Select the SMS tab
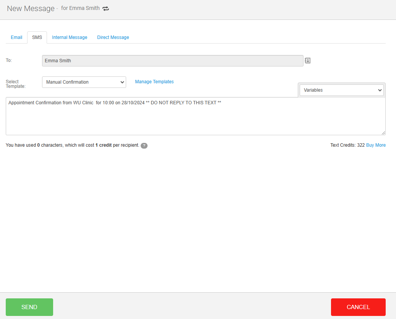The image size is (396, 319). click(x=37, y=37)
